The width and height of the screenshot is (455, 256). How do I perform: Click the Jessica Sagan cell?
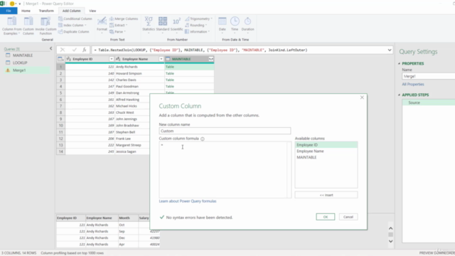tap(132, 151)
